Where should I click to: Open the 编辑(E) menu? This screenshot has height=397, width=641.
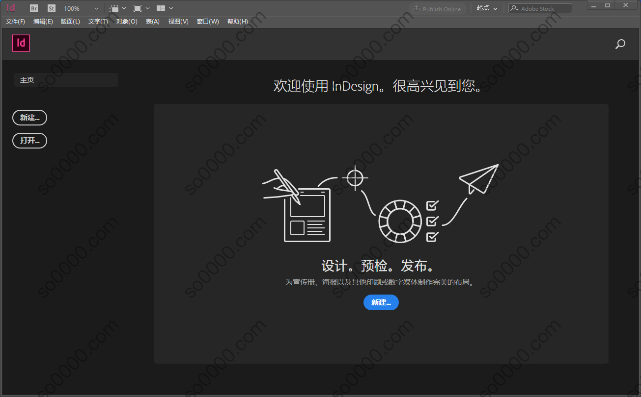tap(43, 22)
